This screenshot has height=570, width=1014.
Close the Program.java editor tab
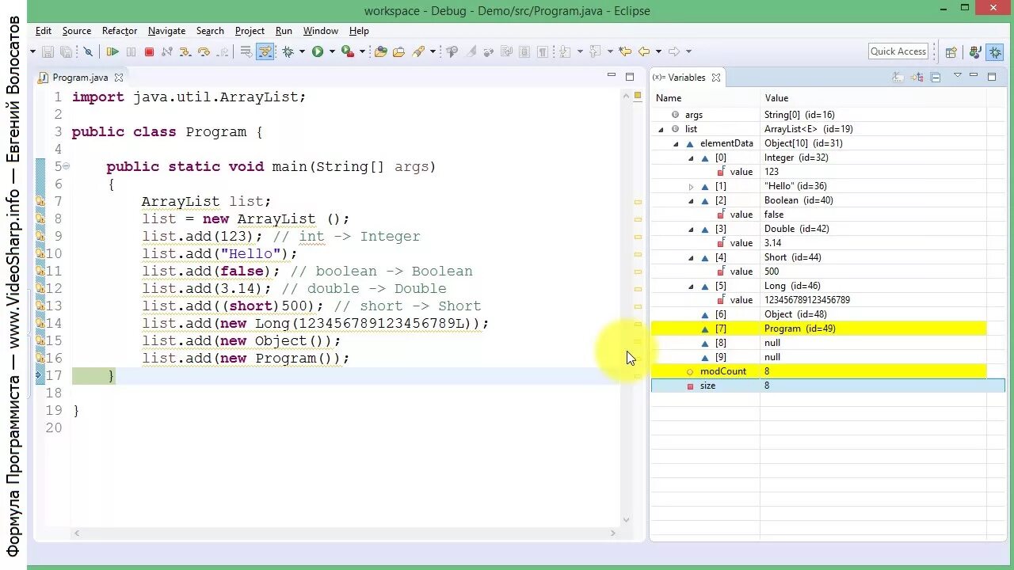coord(119,78)
